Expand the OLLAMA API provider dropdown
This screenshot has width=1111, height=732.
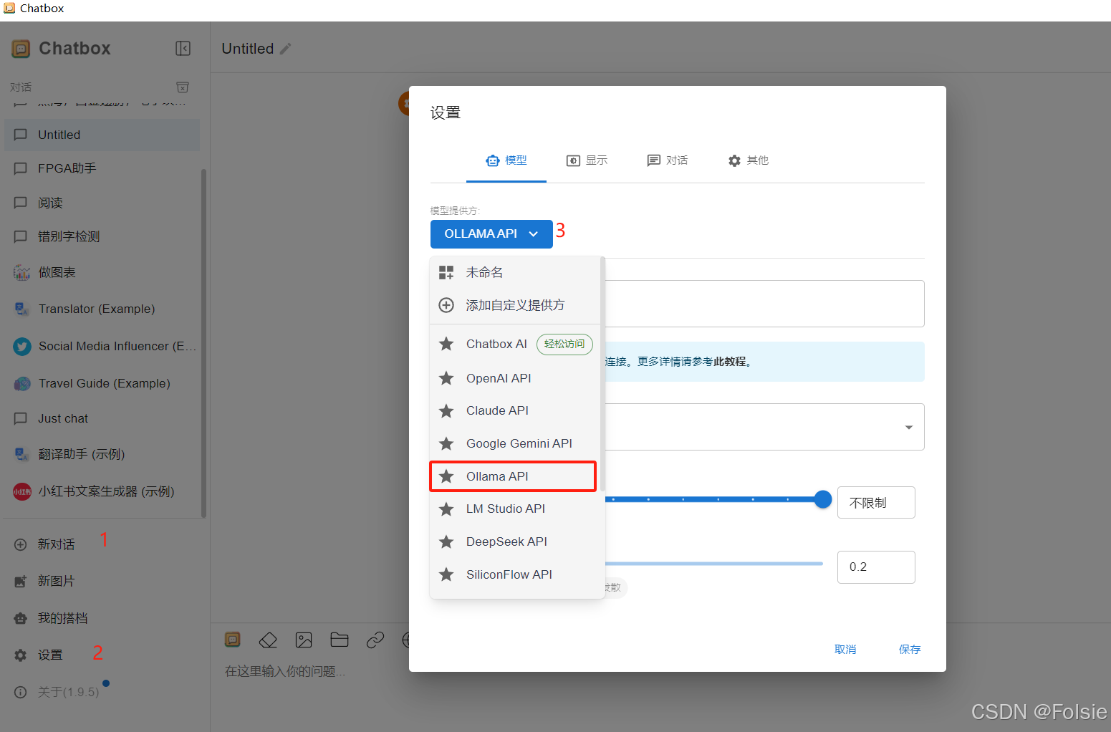(491, 234)
